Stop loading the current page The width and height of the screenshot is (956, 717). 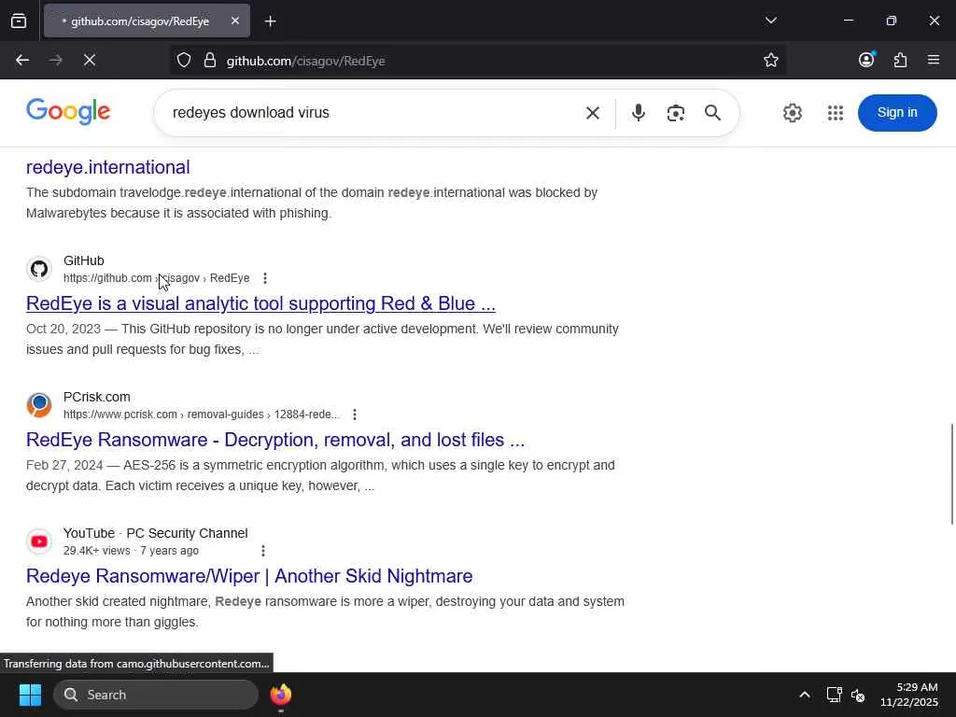click(90, 60)
